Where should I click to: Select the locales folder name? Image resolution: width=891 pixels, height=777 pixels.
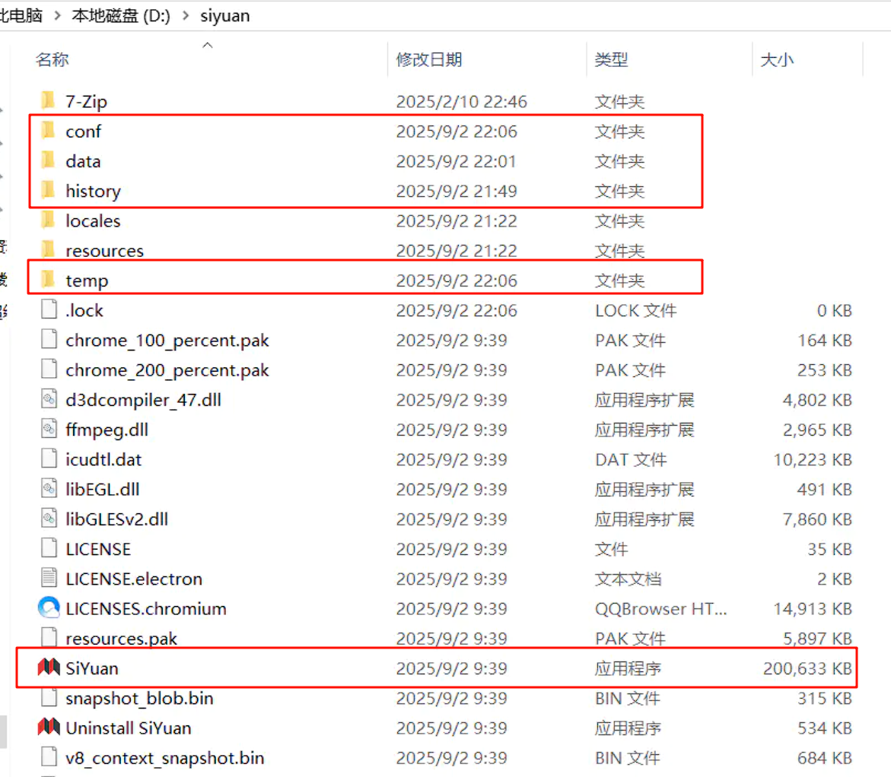tap(93, 220)
